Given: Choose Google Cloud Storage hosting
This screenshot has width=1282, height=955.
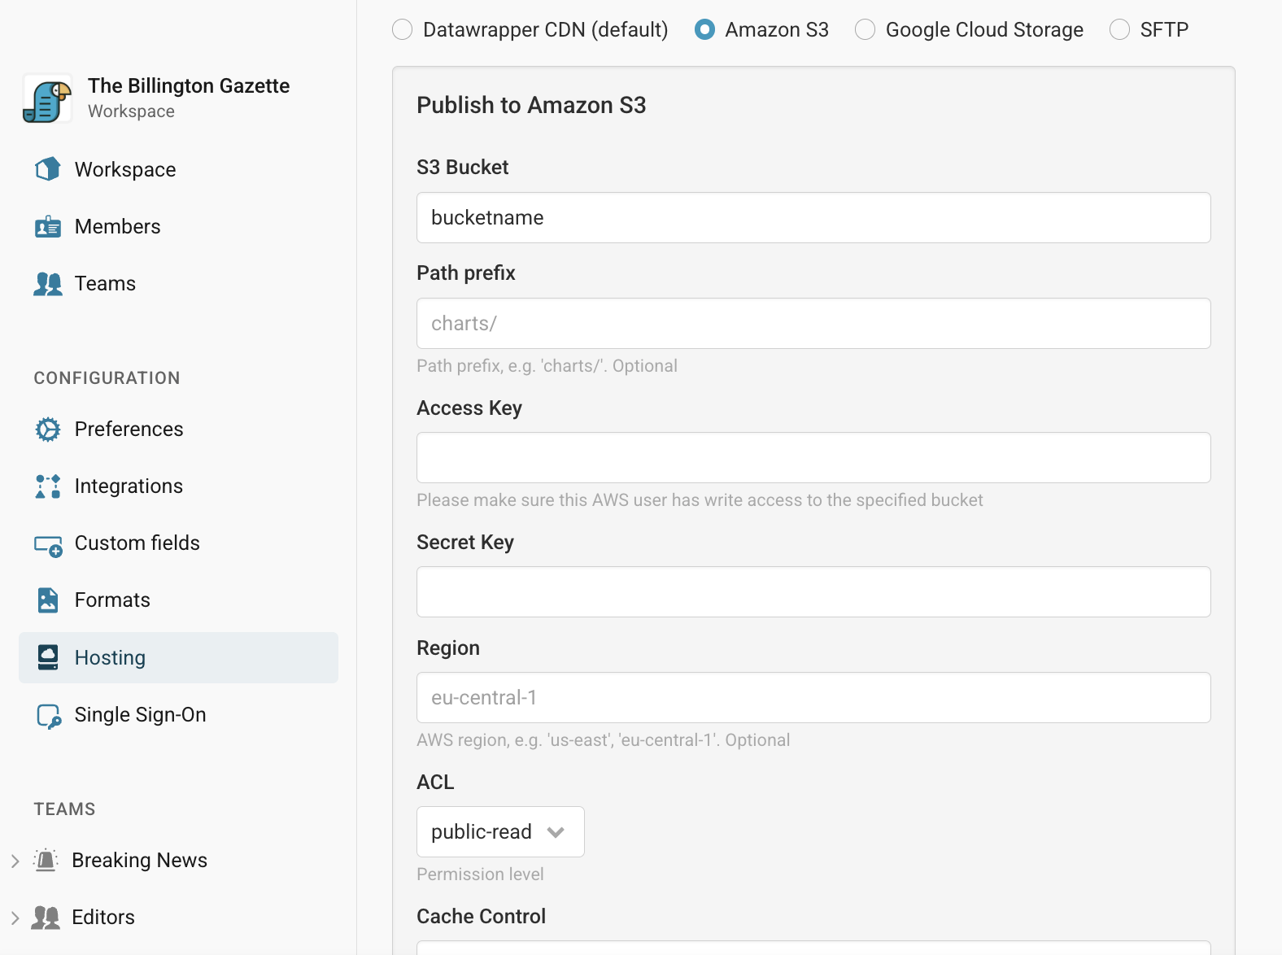Looking at the screenshot, I should tap(865, 30).
